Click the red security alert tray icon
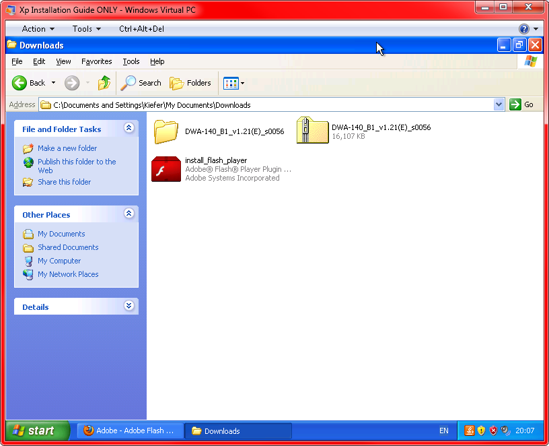The width and height of the screenshot is (549, 446). (x=493, y=431)
